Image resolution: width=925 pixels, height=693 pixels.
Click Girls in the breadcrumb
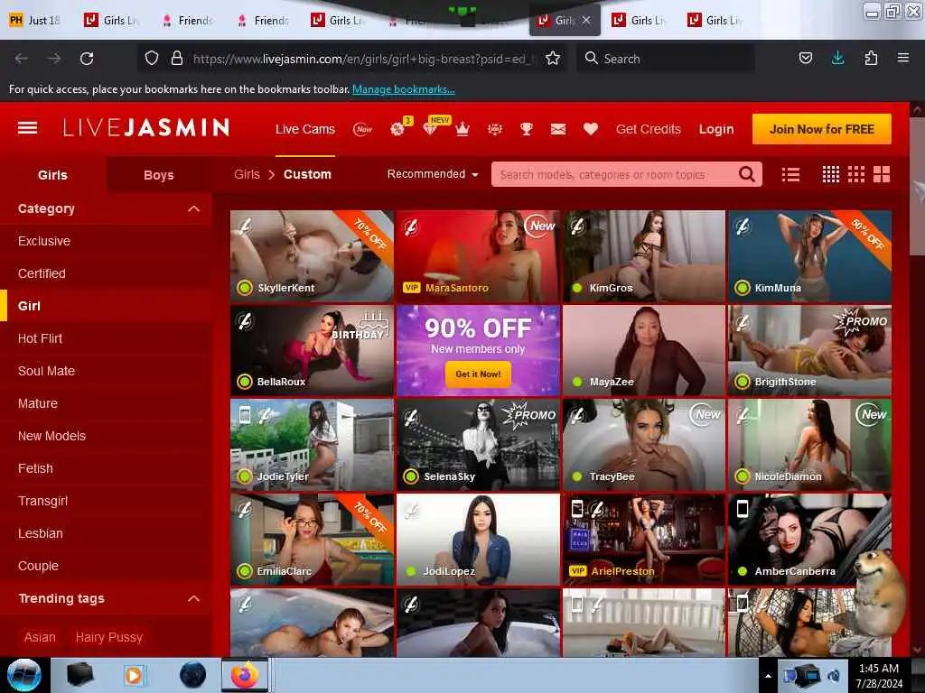point(247,174)
